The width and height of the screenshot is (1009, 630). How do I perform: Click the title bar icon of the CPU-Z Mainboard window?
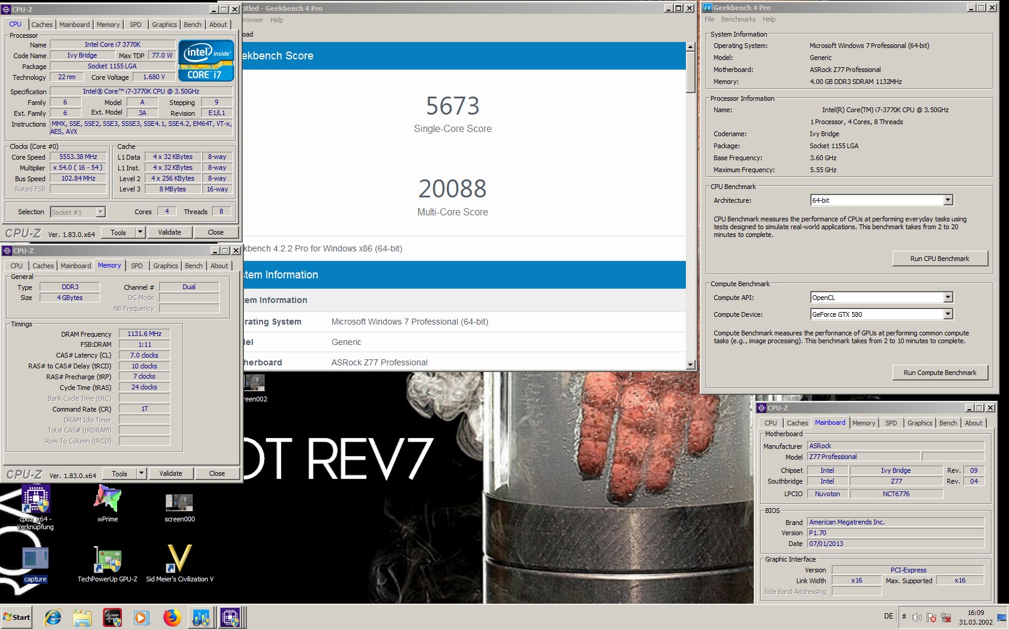click(762, 408)
